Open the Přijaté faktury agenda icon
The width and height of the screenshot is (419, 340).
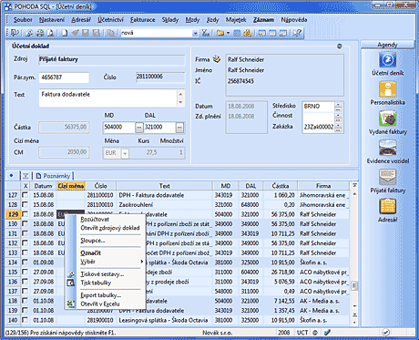pos(387,178)
